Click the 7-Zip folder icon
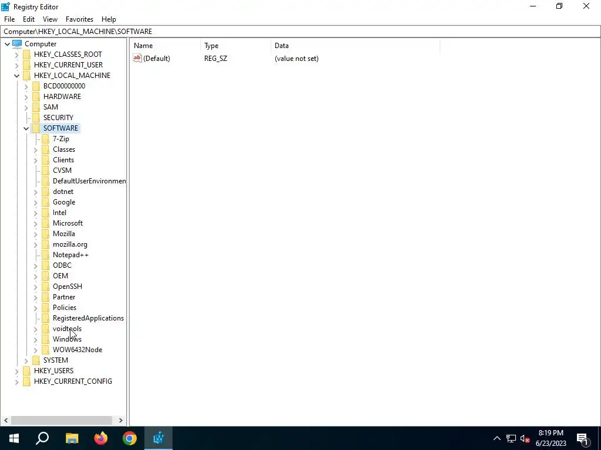Image resolution: width=601 pixels, height=450 pixels. tap(46, 139)
